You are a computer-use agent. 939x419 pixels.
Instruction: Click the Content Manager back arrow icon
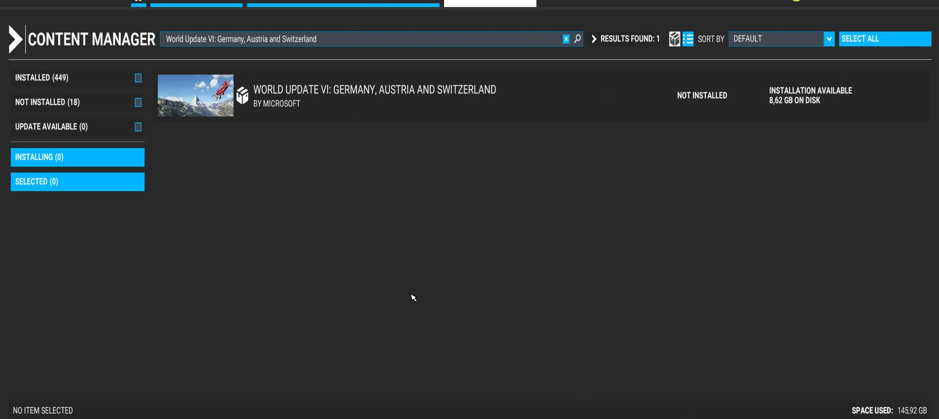(16, 39)
